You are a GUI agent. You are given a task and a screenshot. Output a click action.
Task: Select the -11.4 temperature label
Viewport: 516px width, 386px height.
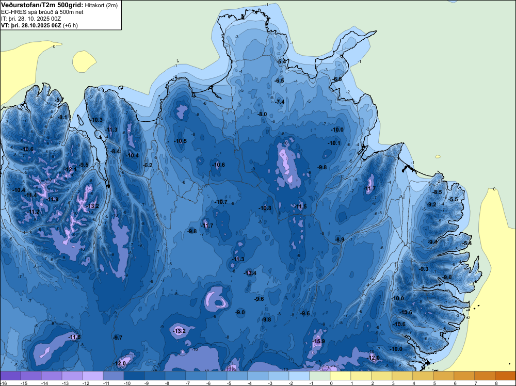[30, 195]
